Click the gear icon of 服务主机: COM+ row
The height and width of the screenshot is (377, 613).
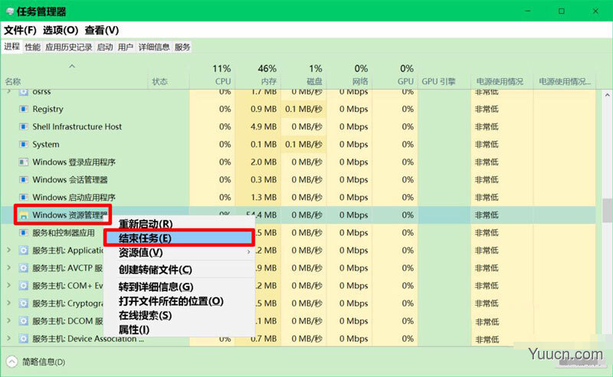point(24,286)
